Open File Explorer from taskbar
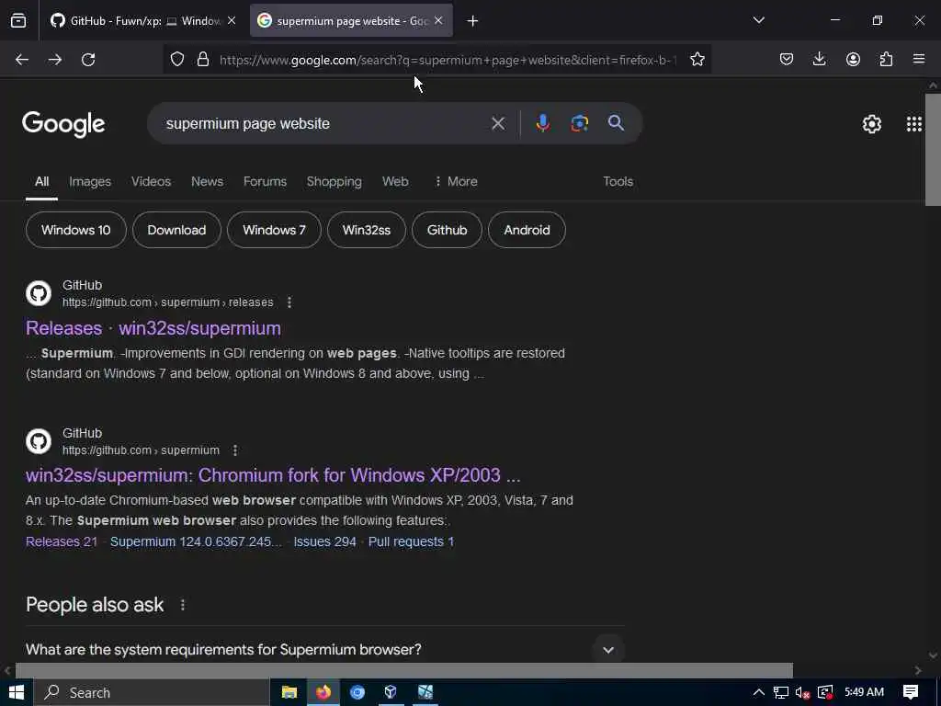 289,693
